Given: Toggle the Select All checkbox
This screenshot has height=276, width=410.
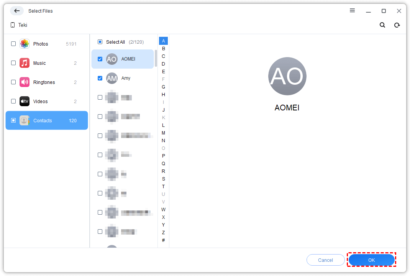Looking at the screenshot, I should [100, 42].
